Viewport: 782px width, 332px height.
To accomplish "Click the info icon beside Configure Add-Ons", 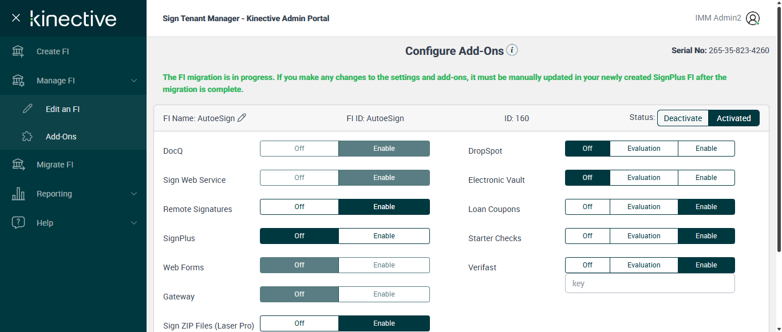I will coord(512,50).
